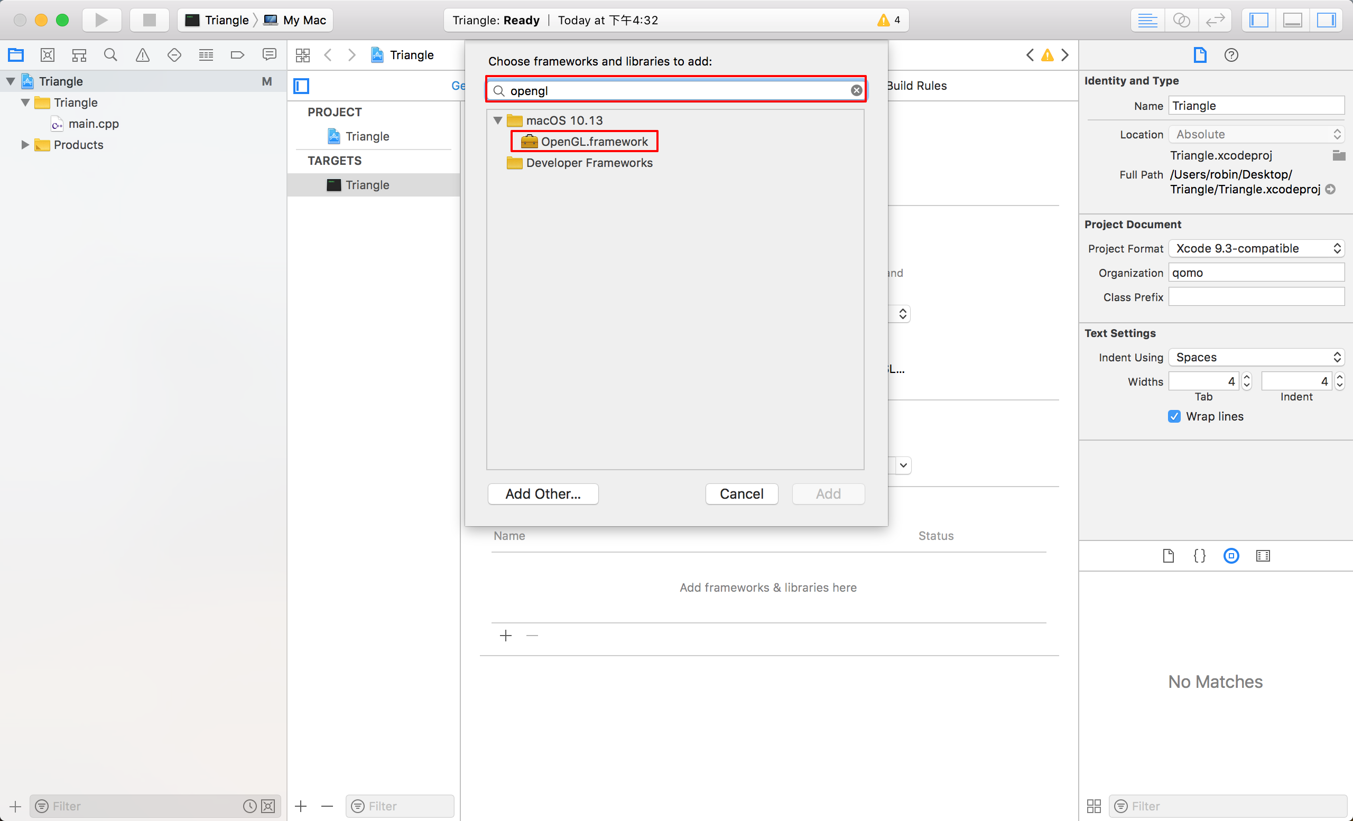Open the Test navigator
The image size is (1353, 821).
174,55
